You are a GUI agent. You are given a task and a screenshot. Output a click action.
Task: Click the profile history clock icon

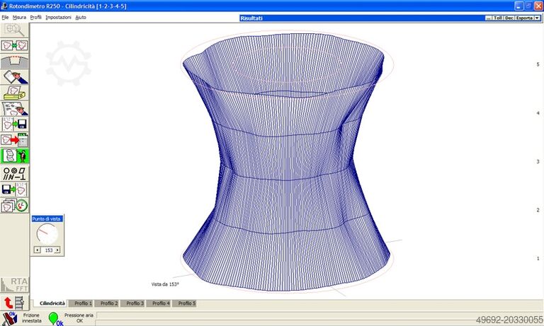point(14,204)
